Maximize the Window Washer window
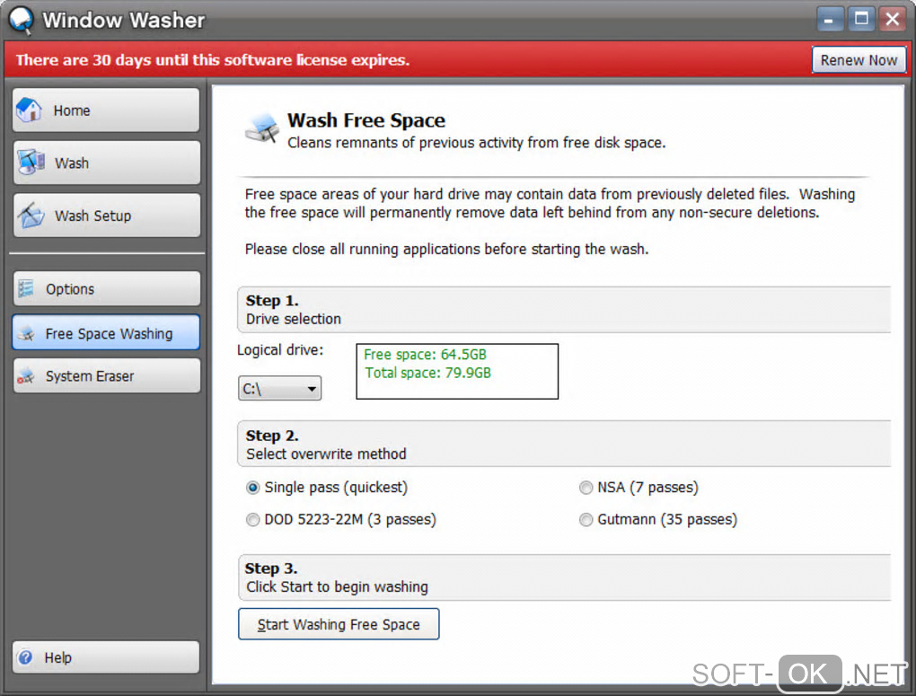916x696 pixels. (x=861, y=19)
